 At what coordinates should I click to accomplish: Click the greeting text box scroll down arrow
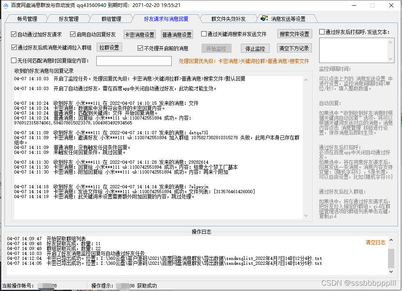click(x=390, y=59)
